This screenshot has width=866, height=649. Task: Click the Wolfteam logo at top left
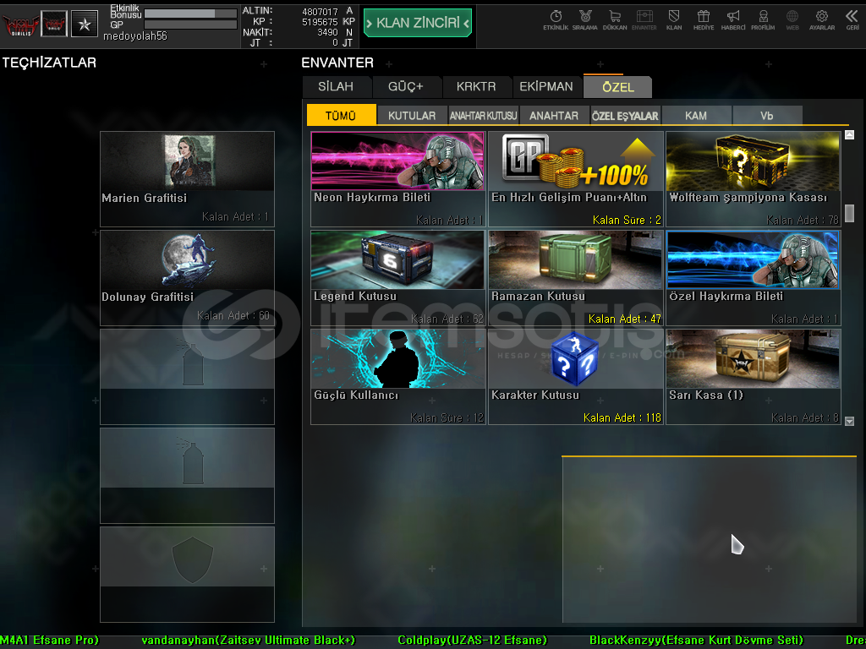(x=20, y=25)
